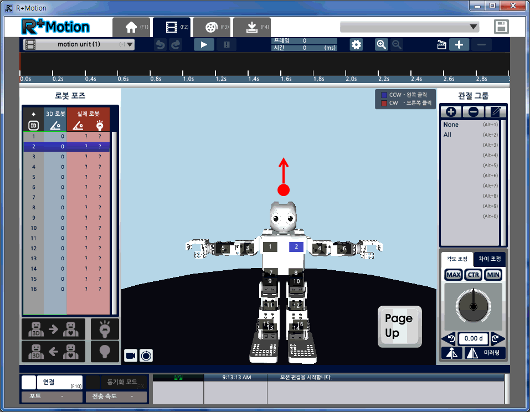
Task: Expand the motion unit (1) dropdown
Action: pyautogui.click(x=130, y=45)
